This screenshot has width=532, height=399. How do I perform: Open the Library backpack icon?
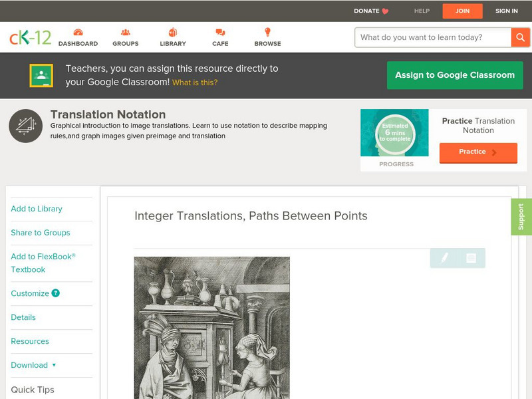(x=173, y=32)
